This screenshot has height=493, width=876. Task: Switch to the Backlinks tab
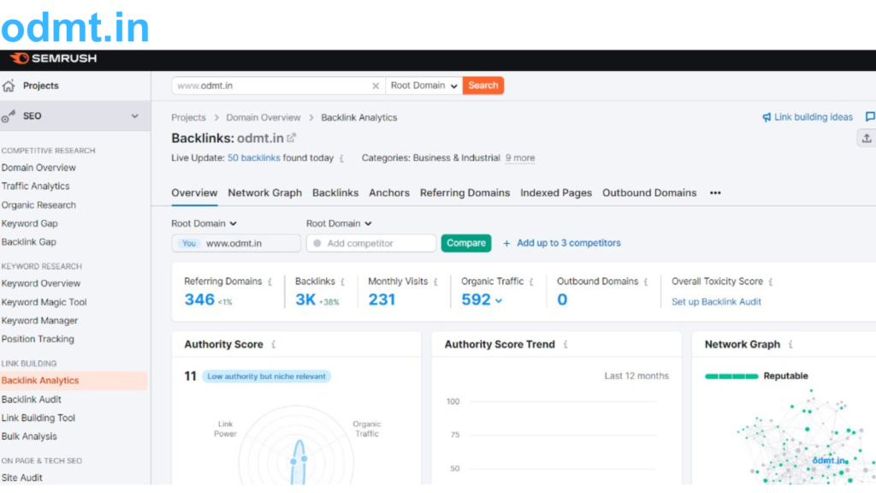coord(335,193)
